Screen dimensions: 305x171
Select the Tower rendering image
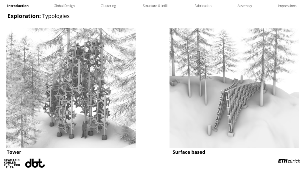71,88
